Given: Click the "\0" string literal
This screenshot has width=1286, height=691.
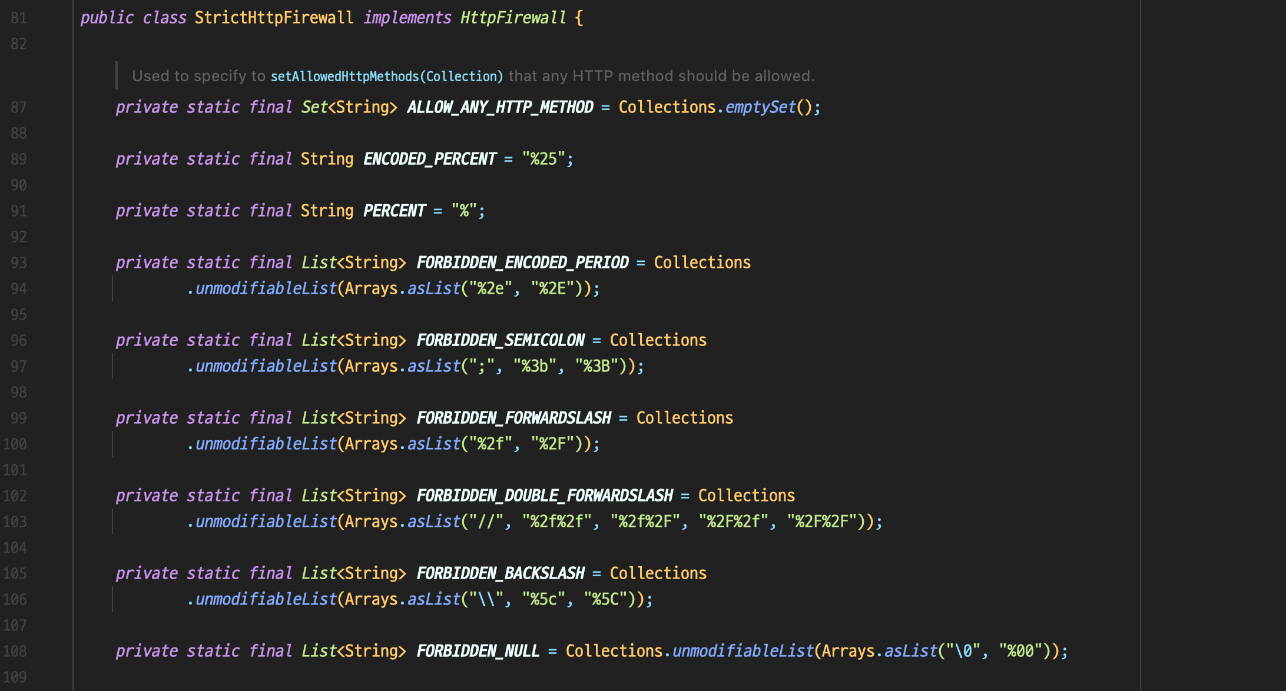Looking at the screenshot, I should pyautogui.click(x=963, y=651).
